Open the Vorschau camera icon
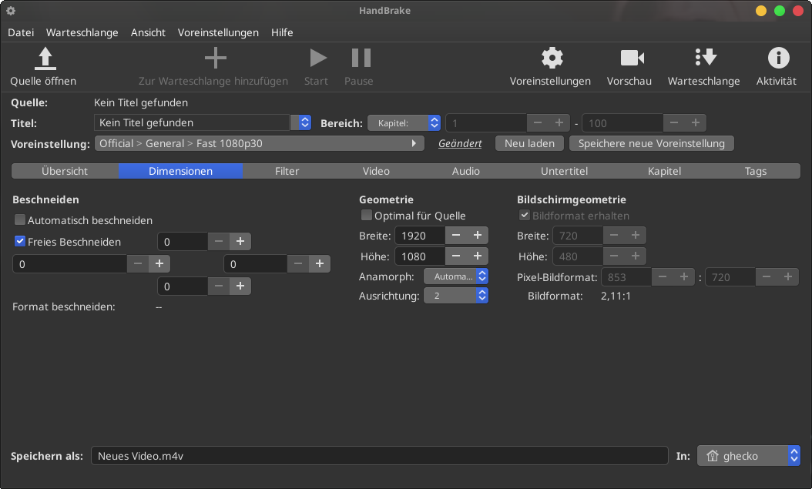Viewport: 812px width, 489px height. coord(632,58)
